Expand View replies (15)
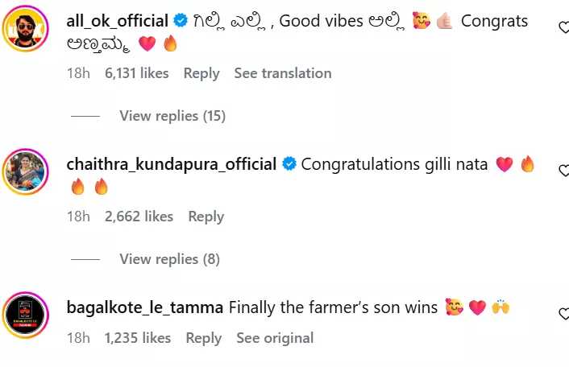Viewport: 569px width, 367px height. [172, 116]
